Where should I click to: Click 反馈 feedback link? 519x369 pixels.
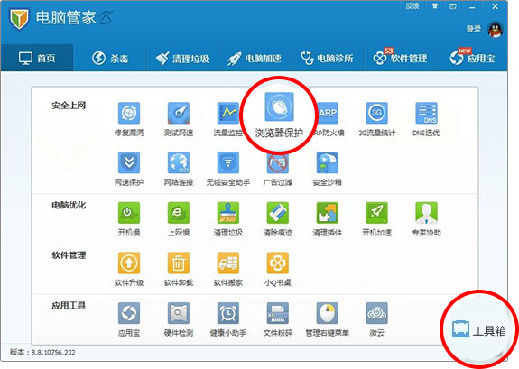click(x=412, y=6)
